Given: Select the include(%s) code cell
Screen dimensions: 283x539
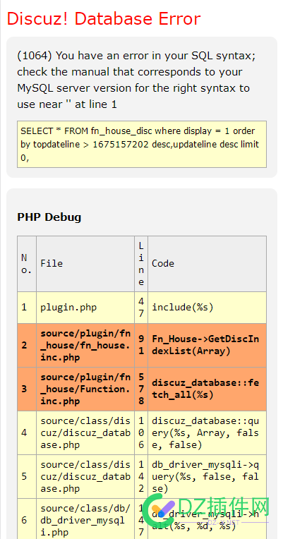Looking at the screenshot, I should pos(207,308).
